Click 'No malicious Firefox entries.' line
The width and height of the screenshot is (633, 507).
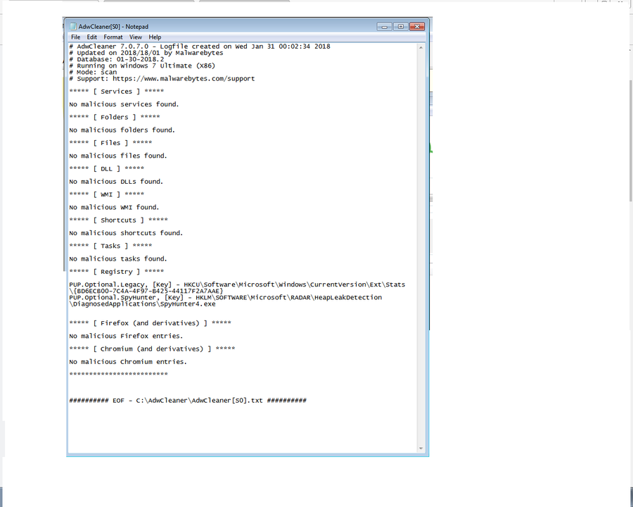tap(126, 337)
